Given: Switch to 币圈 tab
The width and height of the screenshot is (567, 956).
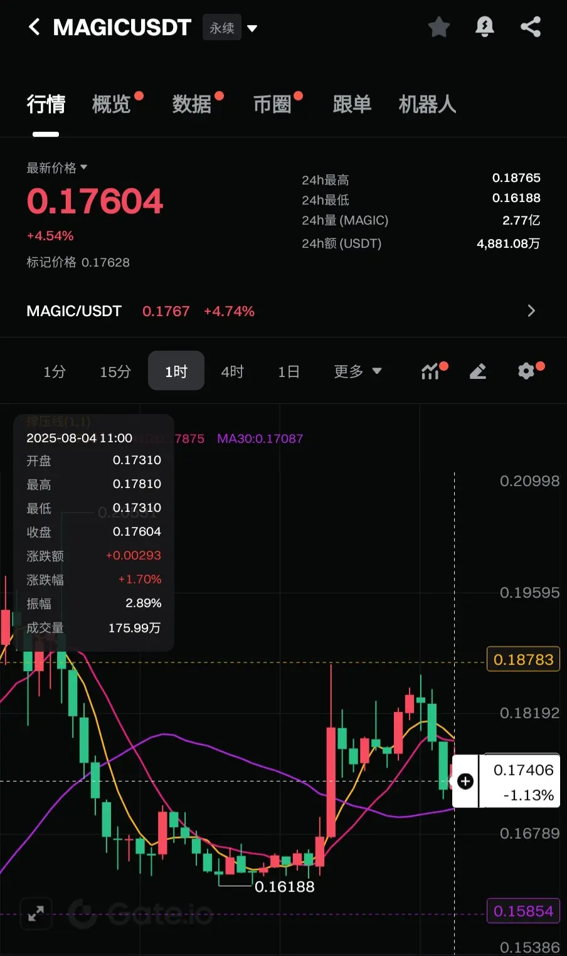Looking at the screenshot, I should [272, 104].
